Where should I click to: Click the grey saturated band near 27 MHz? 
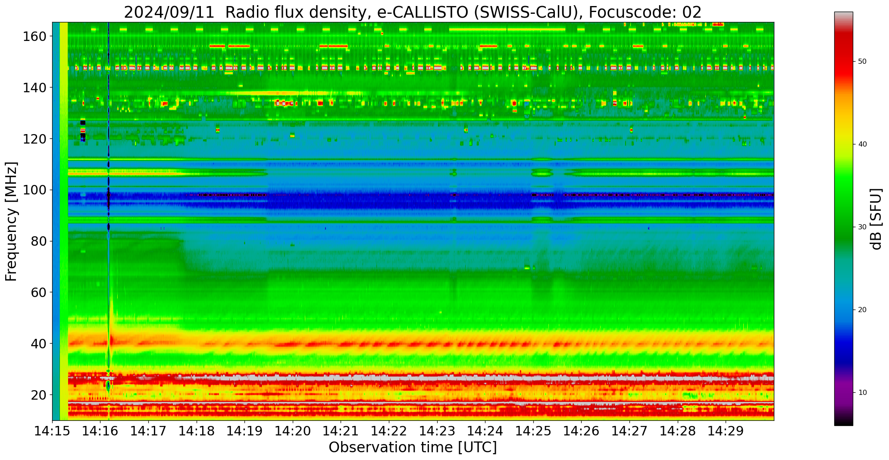tap(421, 378)
